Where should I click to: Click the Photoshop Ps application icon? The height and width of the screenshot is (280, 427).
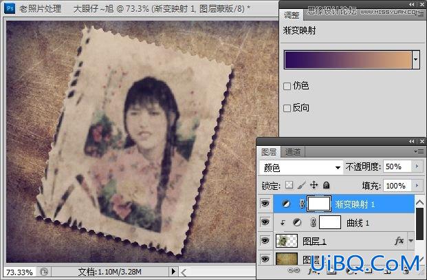click(x=10, y=8)
